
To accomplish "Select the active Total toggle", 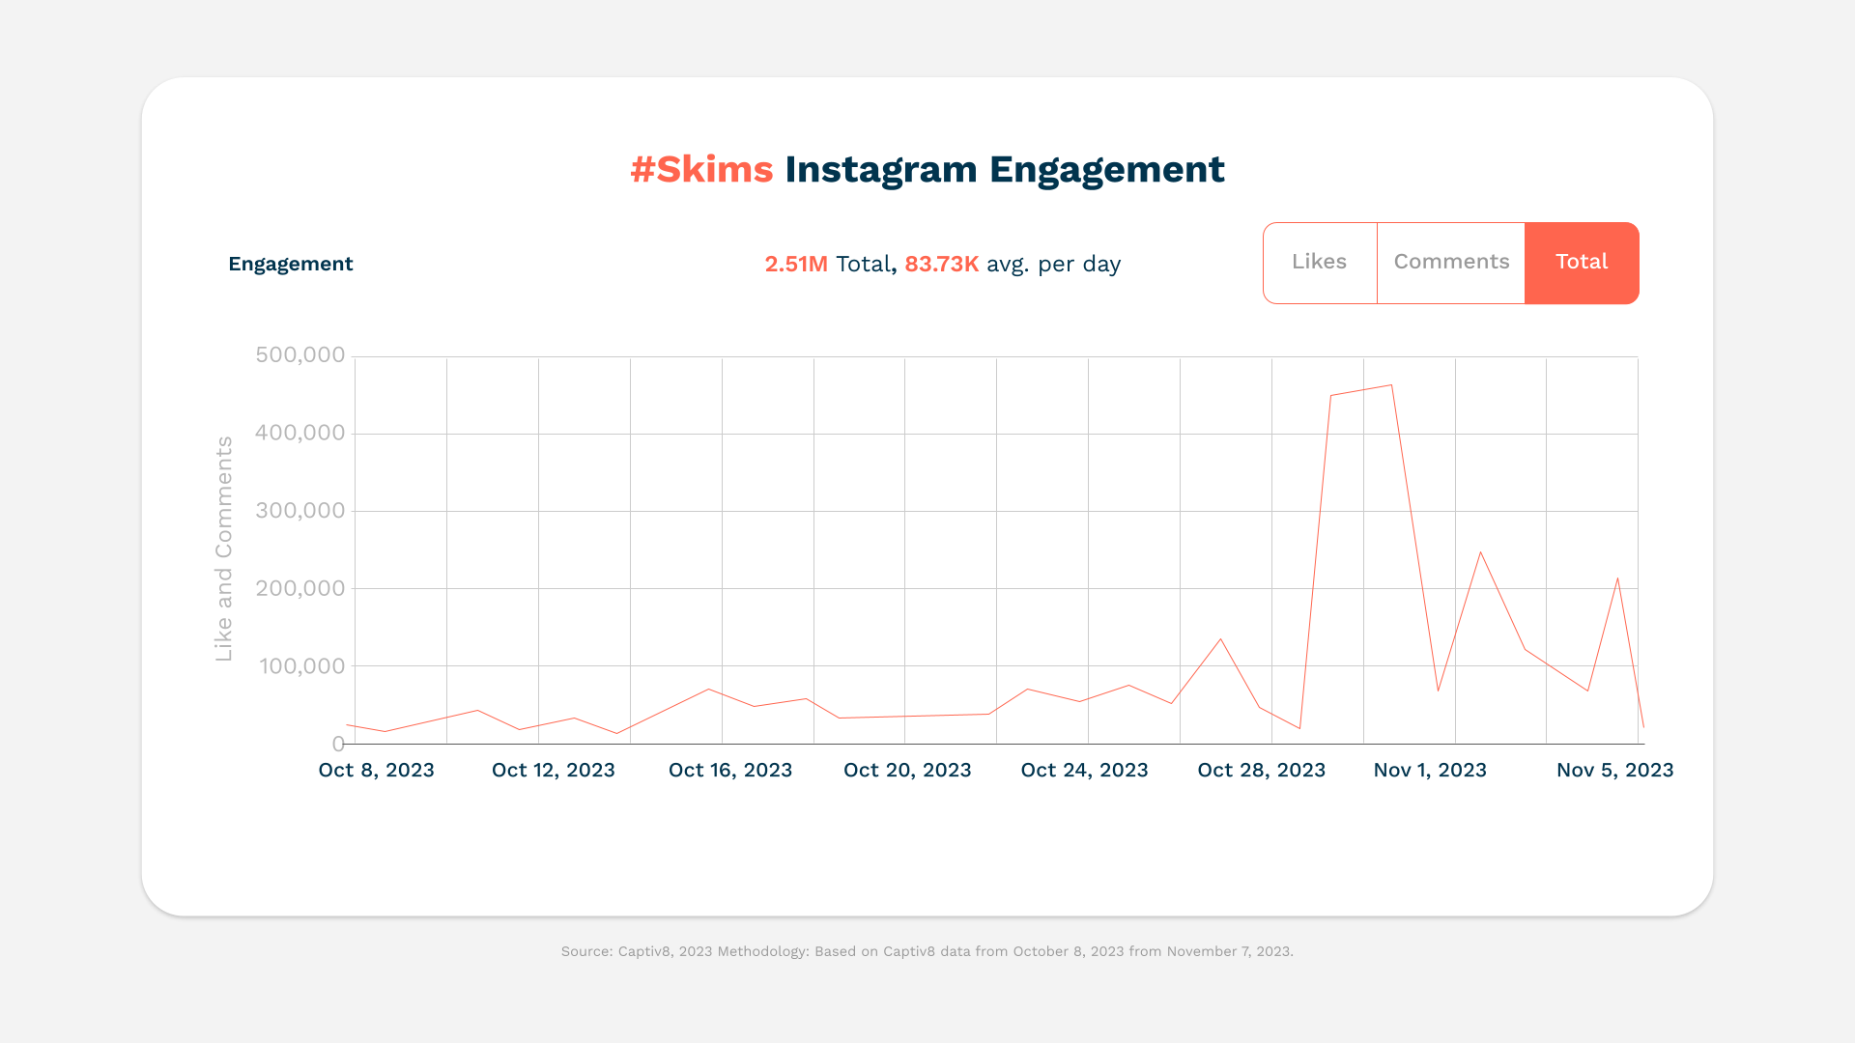I will point(1582,262).
